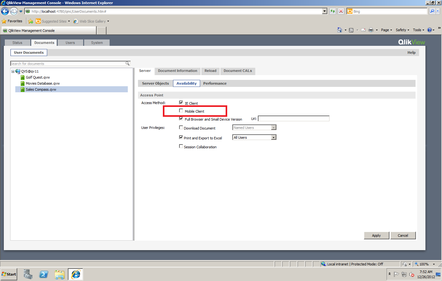Image resolution: width=442 pixels, height=281 pixels.
Task: Click Add to Favorites bar icon
Action: click(x=31, y=21)
